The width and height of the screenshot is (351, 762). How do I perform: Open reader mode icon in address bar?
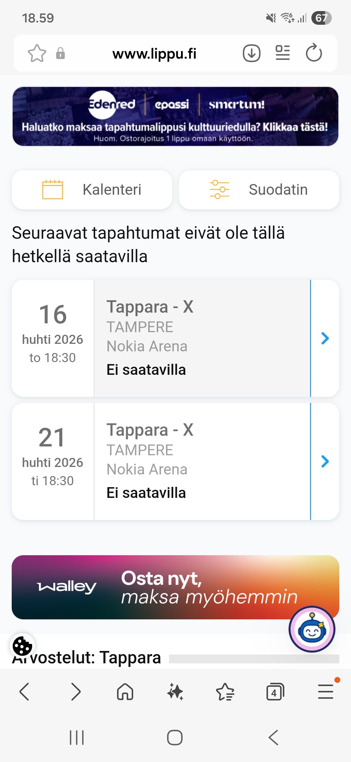pos(282,53)
